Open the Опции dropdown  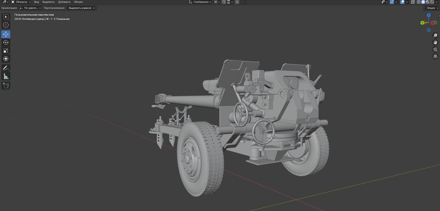pos(432,8)
